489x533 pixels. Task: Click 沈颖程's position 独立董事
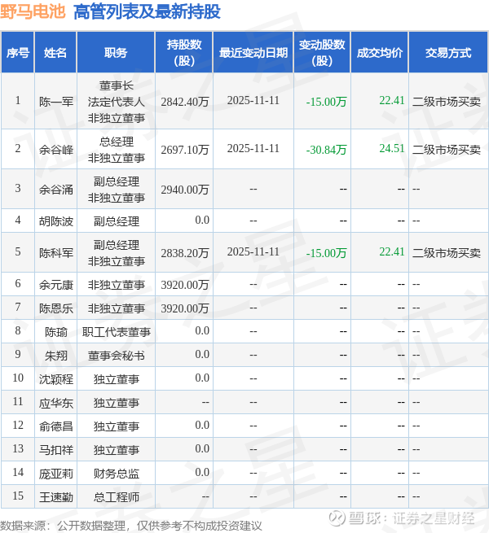click(116, 379)
